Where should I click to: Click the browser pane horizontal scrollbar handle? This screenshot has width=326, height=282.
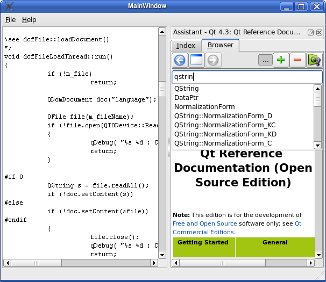(x=223, y=263)
